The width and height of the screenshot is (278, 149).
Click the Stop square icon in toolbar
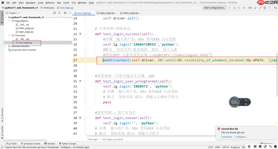click(x=244, y=8)
